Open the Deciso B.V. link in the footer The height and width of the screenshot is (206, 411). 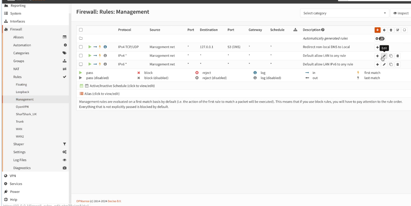tap(115, 201)
